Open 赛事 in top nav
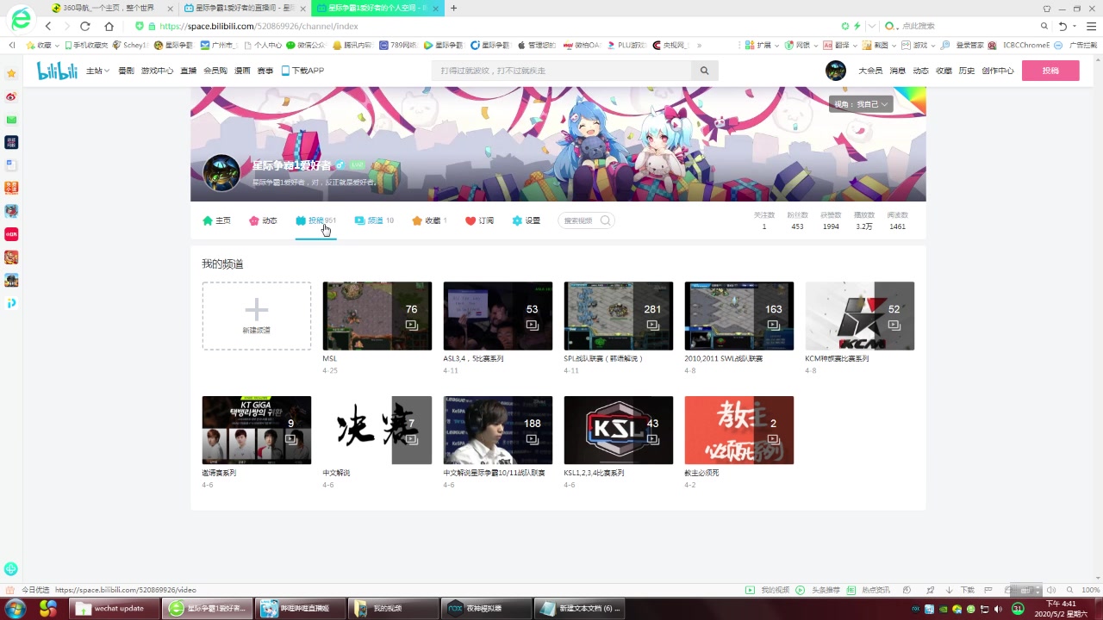This screenshot has width=1103, height=620. (265, 71)
